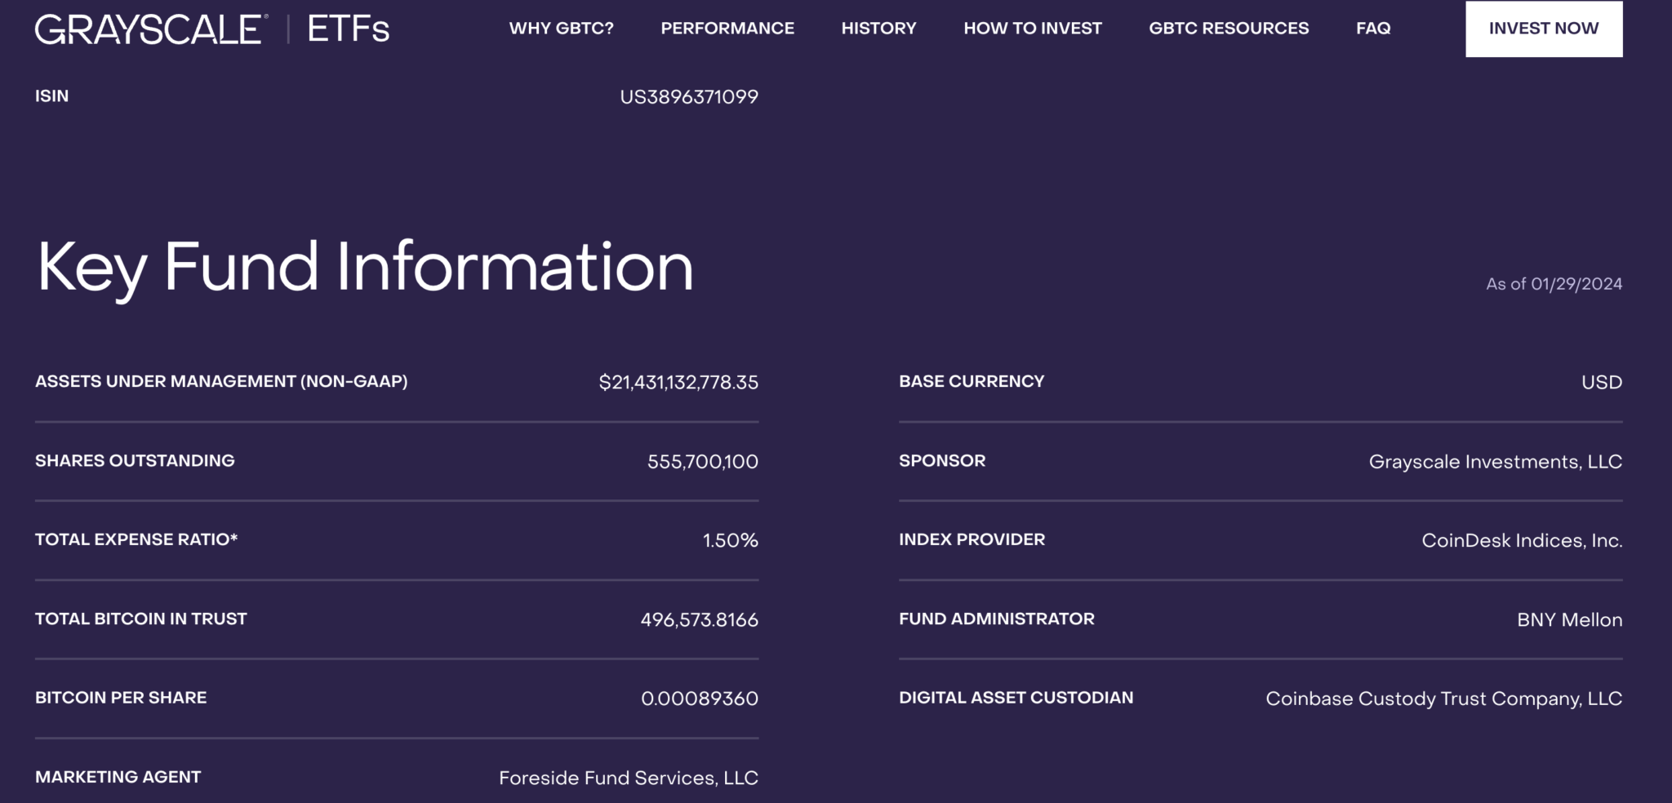Click the TOTAL EXPENSE RATIO* label
Viewport: 1672px width, 803px height.
coord(136,539)
